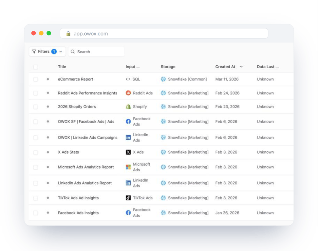Viewport: 318px width, 251px height.
Task: Click Snowflake icon in eCommerce Report row
Action: (x=163, y=79)
